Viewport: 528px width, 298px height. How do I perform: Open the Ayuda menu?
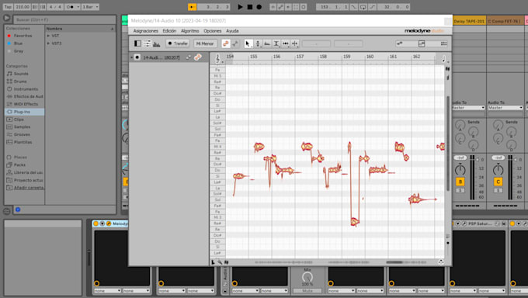pos(232,31)
